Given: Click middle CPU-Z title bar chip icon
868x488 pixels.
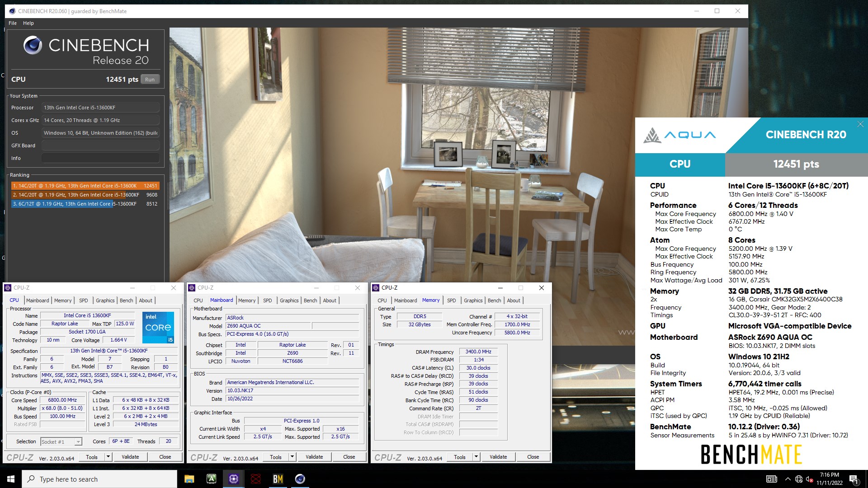Looking at the screenshot, I should 192,288.
